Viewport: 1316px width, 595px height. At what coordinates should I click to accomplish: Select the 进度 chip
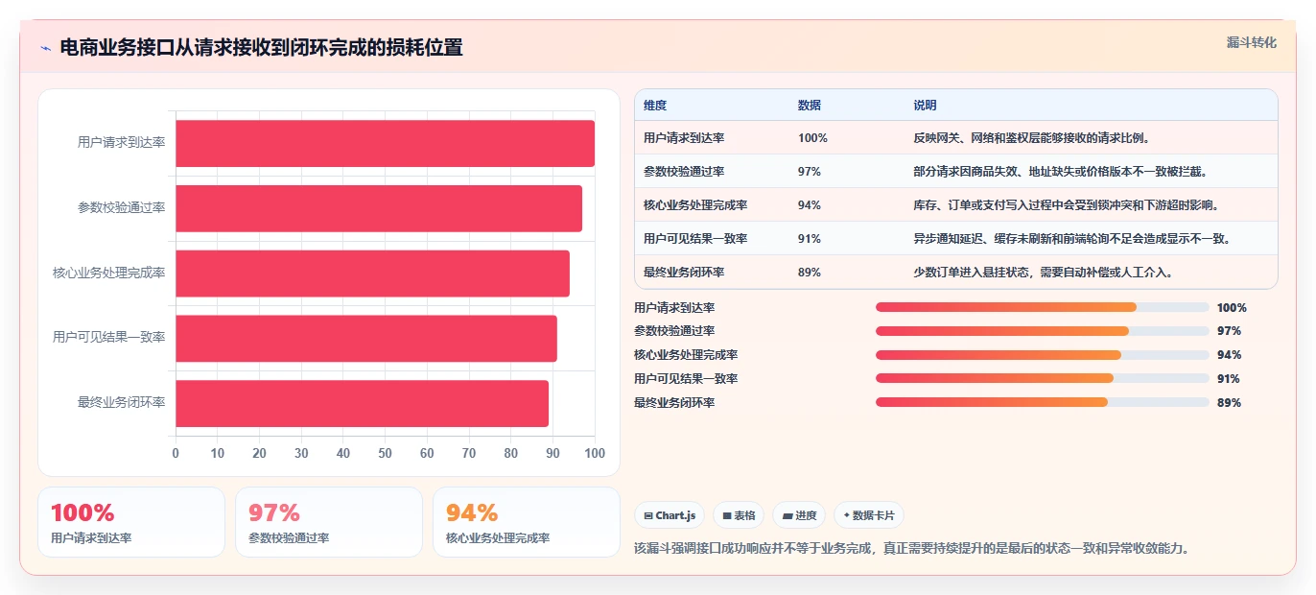(799, 515)
